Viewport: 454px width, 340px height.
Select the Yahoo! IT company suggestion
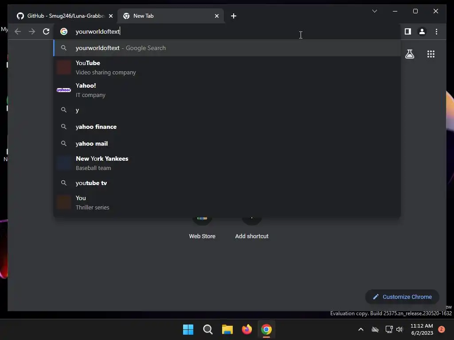[x=227, y=90]
